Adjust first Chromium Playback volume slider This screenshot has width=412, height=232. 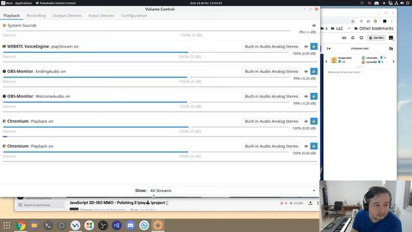[146, 127]
